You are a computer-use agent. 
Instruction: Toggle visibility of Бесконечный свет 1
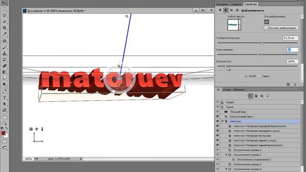(x=218, y=117)
